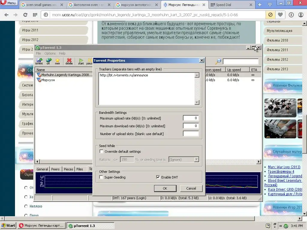The width and height of the screenshot is (307, 230).
Task: Click the help icon in the taskbar tray
Action: pyautogui.click(x=268, y=226)
